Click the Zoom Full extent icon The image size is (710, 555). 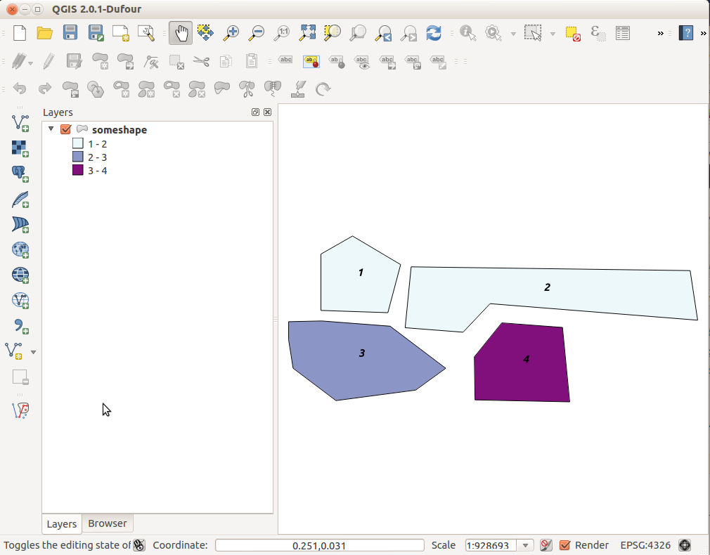tap(307, 33)
